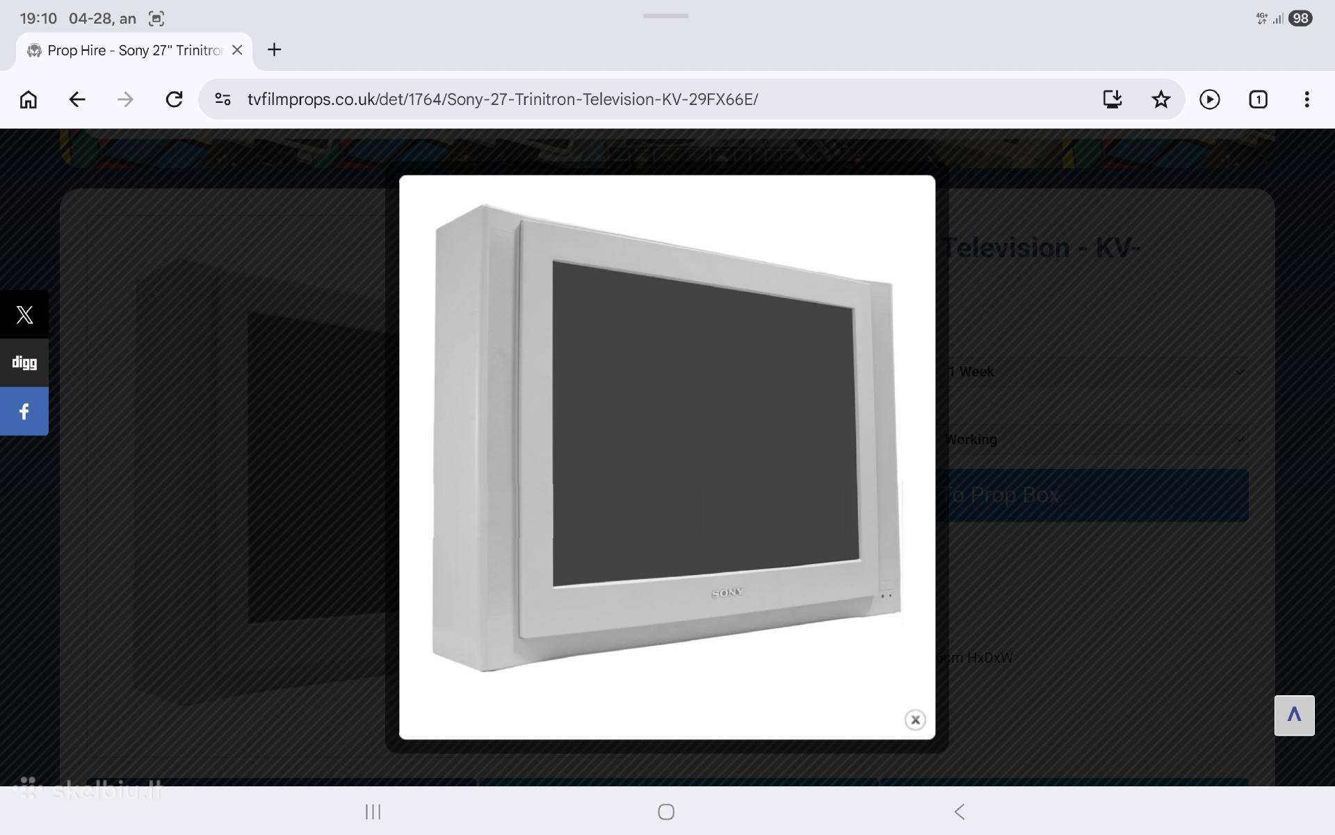Open site information icon in address bar
1335x835 pixels.
pos(222,99)
